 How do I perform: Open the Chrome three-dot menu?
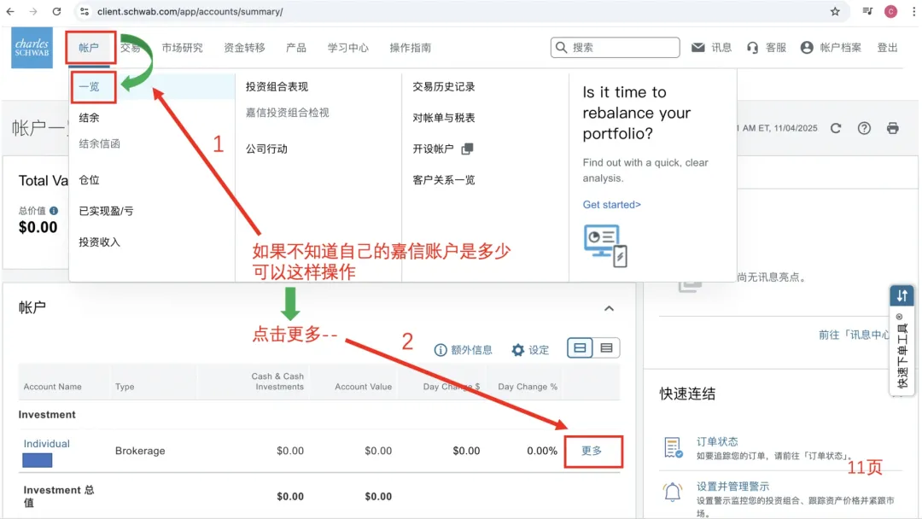click(x=913, y=11)
